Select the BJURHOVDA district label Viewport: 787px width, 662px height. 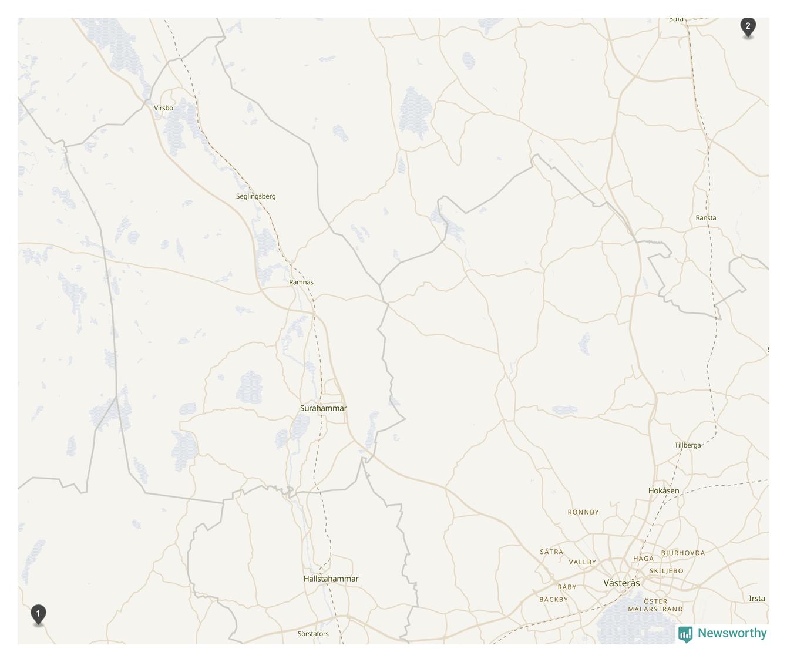682,553
